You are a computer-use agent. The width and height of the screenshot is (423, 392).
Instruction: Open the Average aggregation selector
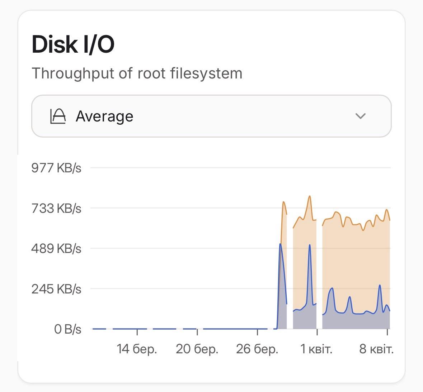(211, 116)
